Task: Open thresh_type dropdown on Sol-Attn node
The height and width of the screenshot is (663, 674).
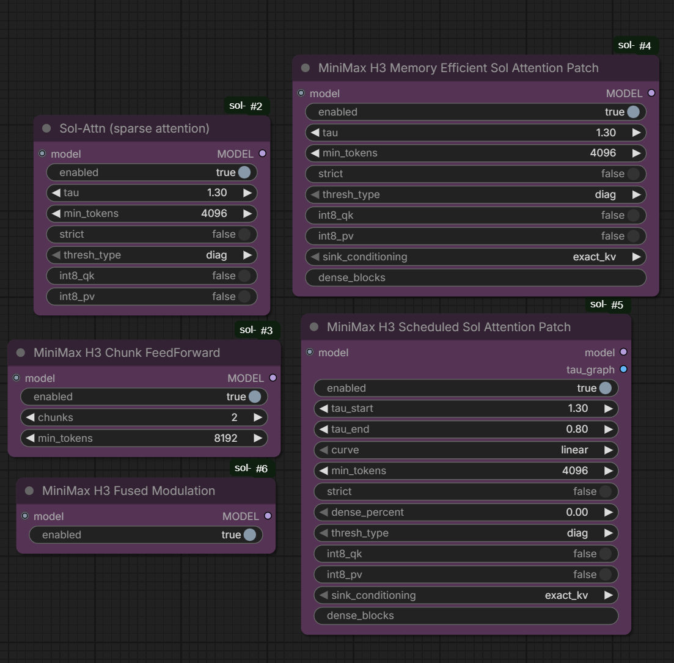Action: click(x=152, y=255)
